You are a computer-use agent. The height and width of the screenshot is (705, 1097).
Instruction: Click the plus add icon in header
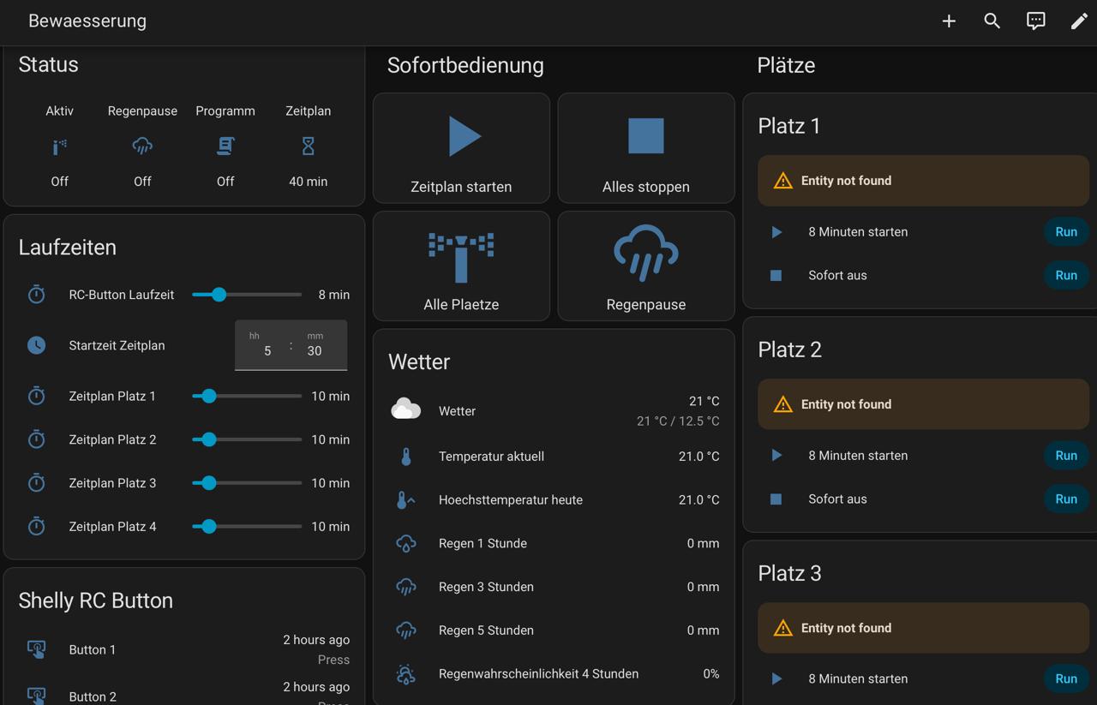pos(949,21)
